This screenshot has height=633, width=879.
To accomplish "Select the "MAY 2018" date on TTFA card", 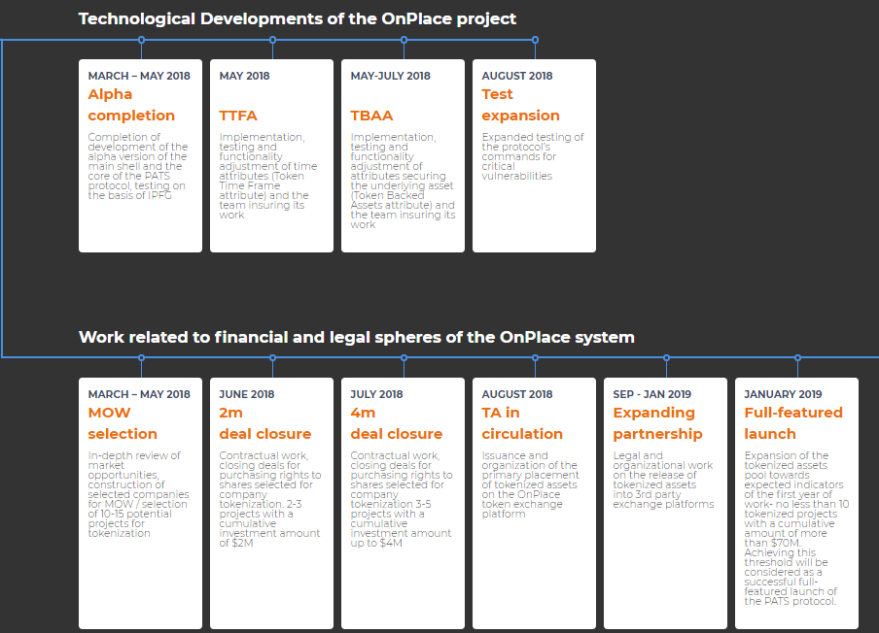I will click(244, 76).
